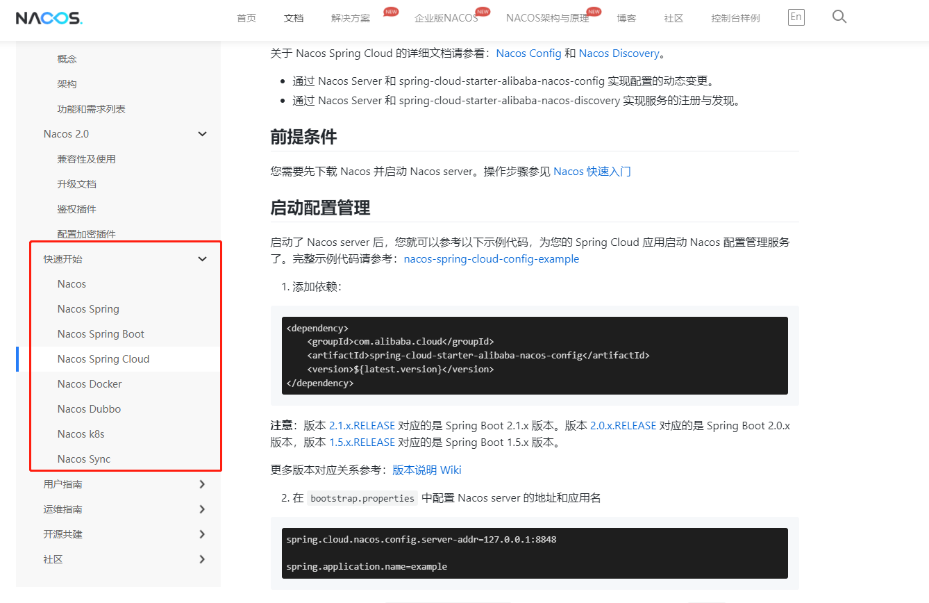Expand the 用户指南 section chevron
Image resolution: width=929 pixels, height=603 pixels.
[203, 484]
